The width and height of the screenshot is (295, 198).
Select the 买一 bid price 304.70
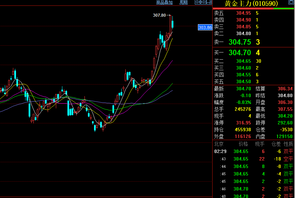pos(240,53)
